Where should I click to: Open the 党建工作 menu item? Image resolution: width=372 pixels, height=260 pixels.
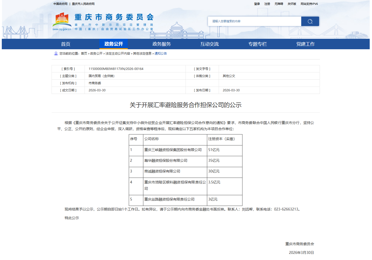(x=306, y=44)
